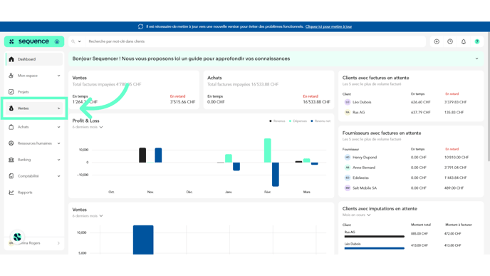Screen dimensions: 490x276
Task: Collapse the Bonjour Sequencer guide banner
Action: [x=476, y=58]
